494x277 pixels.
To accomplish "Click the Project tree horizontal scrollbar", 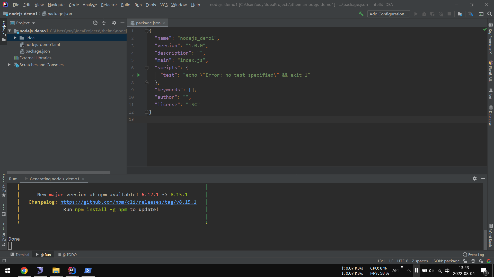I will [x=59, y=172].
